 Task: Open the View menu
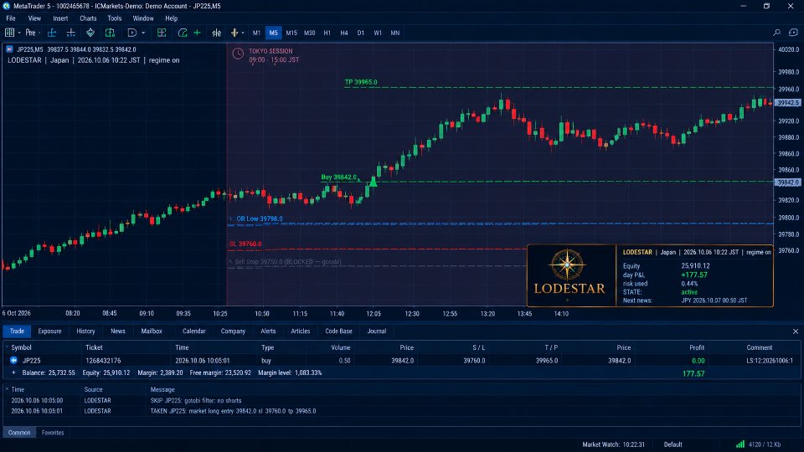34,18
